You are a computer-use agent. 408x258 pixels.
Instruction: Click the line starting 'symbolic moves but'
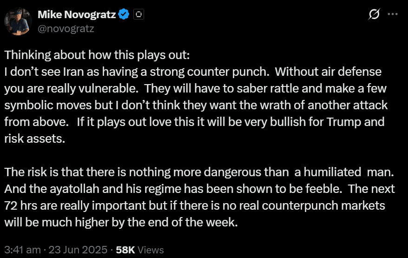coord(196,106)
